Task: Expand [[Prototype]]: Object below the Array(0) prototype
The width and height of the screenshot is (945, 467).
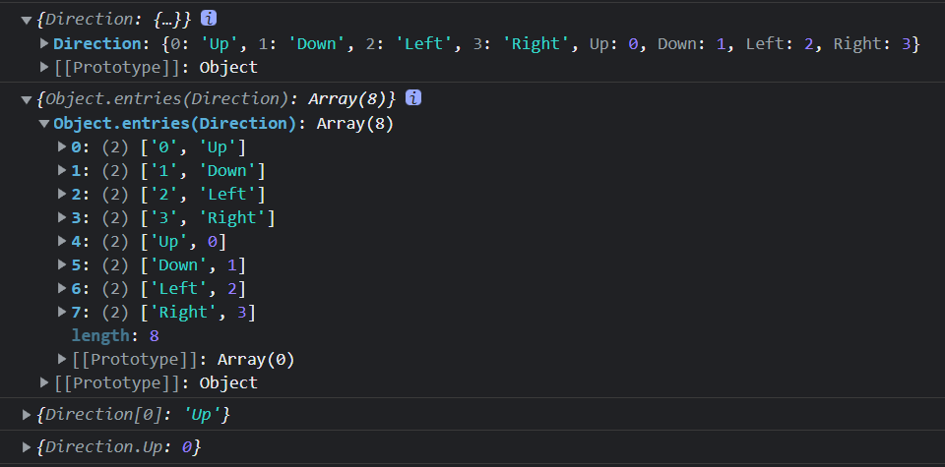Action: (44, 383)
